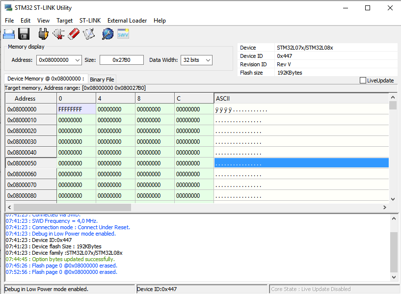The image size is (401, 294).
Task: Click the Program and verify checklist icon
Action: point(89,34)
